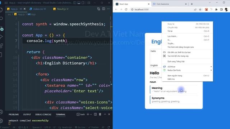Maximize the panel with the chevron up
The width and height of the screenshot is (230, 129).
click(x=105, y=114)
